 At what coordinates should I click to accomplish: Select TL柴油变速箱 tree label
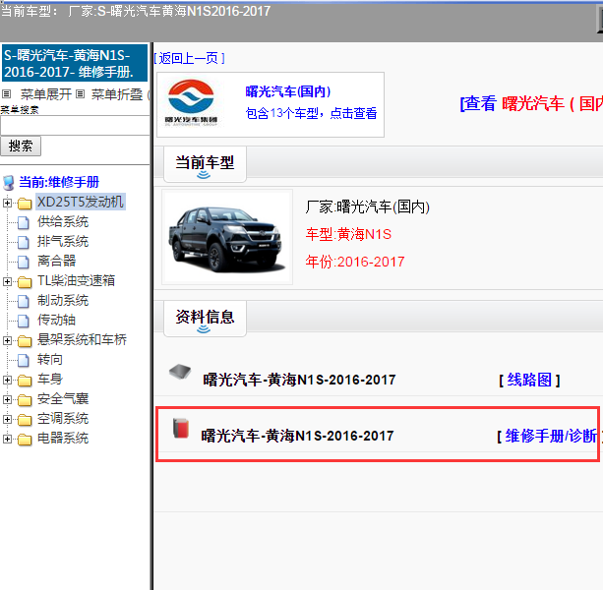(x=76, y=280)
